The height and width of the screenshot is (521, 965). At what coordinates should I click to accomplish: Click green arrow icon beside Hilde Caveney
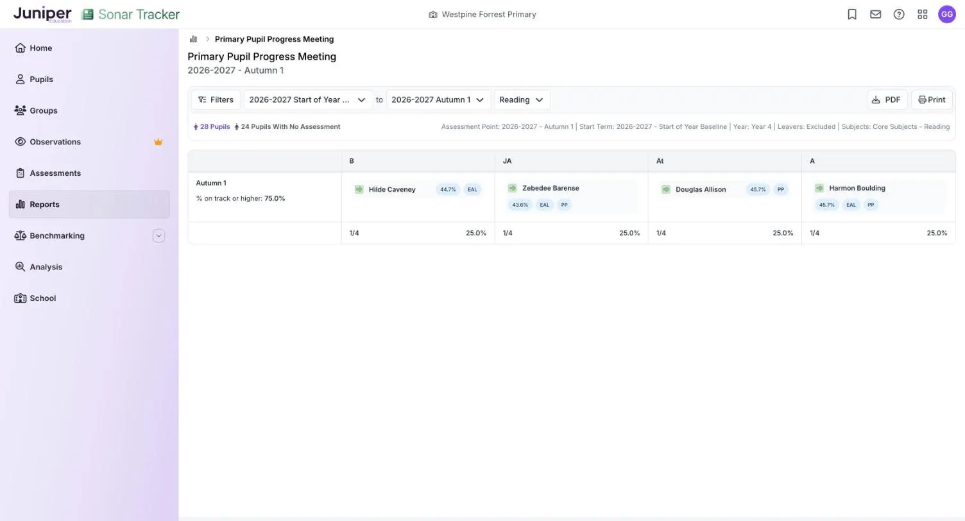[359, 189]
